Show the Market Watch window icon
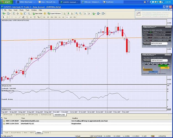 (14, 14)
